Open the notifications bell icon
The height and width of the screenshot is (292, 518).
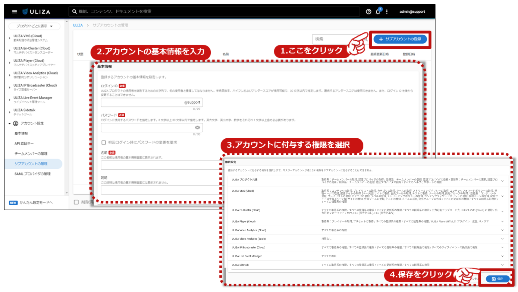point(378,12)
